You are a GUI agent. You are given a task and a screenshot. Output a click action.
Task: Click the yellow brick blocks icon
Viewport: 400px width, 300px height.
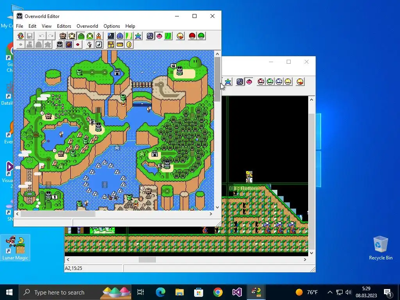tap(111, 45)
